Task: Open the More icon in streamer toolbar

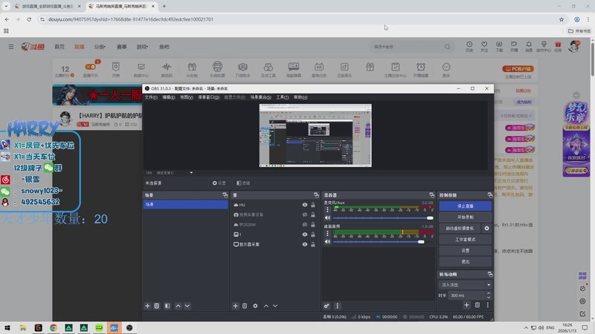Action: pos(446,67)
